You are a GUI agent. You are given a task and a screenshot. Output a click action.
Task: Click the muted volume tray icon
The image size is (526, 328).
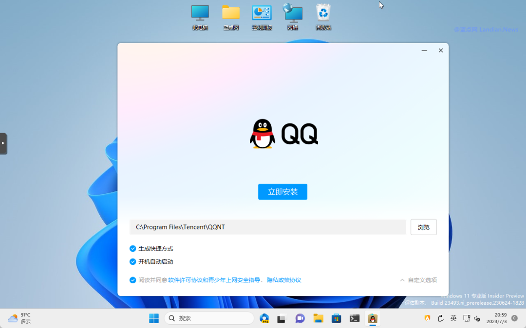pos(477,318)
